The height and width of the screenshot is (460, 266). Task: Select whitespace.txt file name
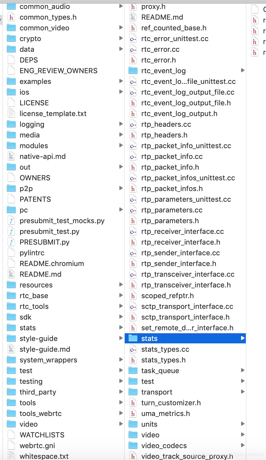tap(44, 456)
